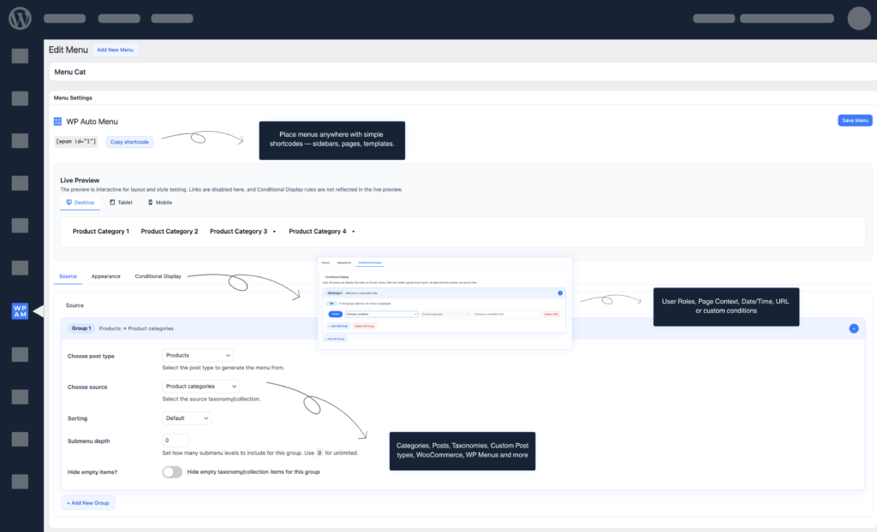Viewport: 877px width, 532px height.
Task: Switch live preview to Mobile view
Action: coord(160,203)
